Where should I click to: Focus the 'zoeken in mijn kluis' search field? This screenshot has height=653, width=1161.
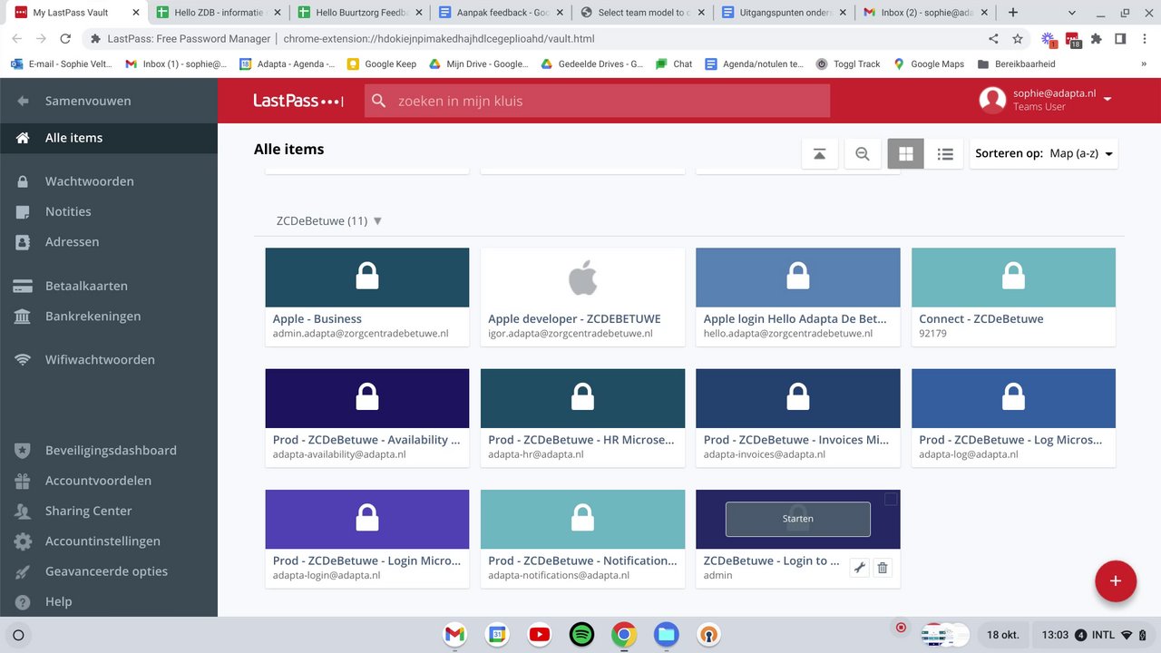tap(598, 101)
